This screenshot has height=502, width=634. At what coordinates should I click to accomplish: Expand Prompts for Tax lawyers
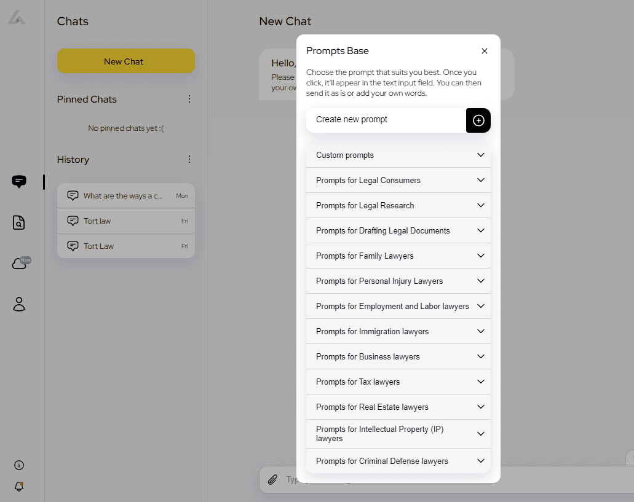tap(398, 382)
